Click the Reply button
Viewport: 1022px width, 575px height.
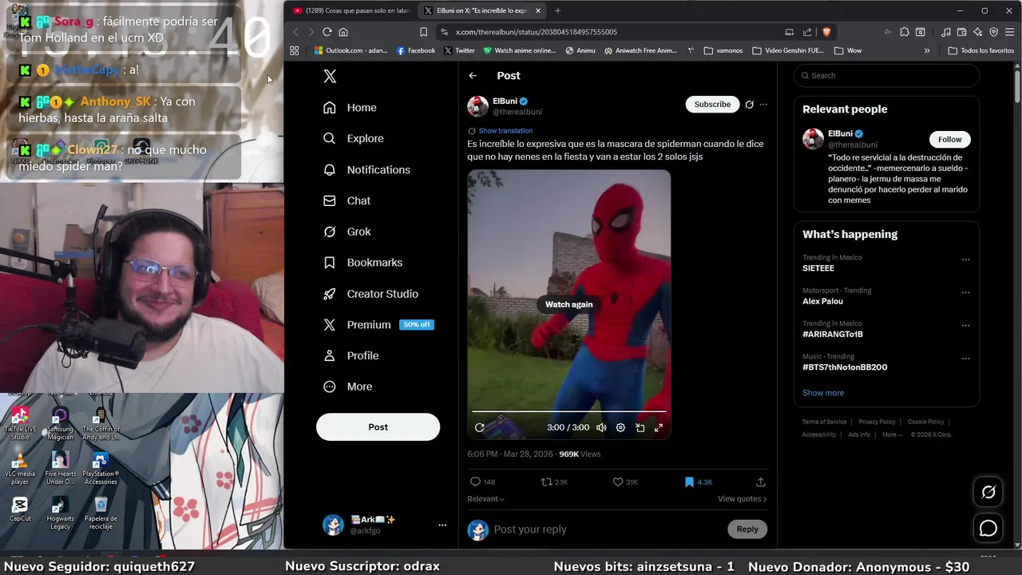pyautogui.click(x=747, y=529)
